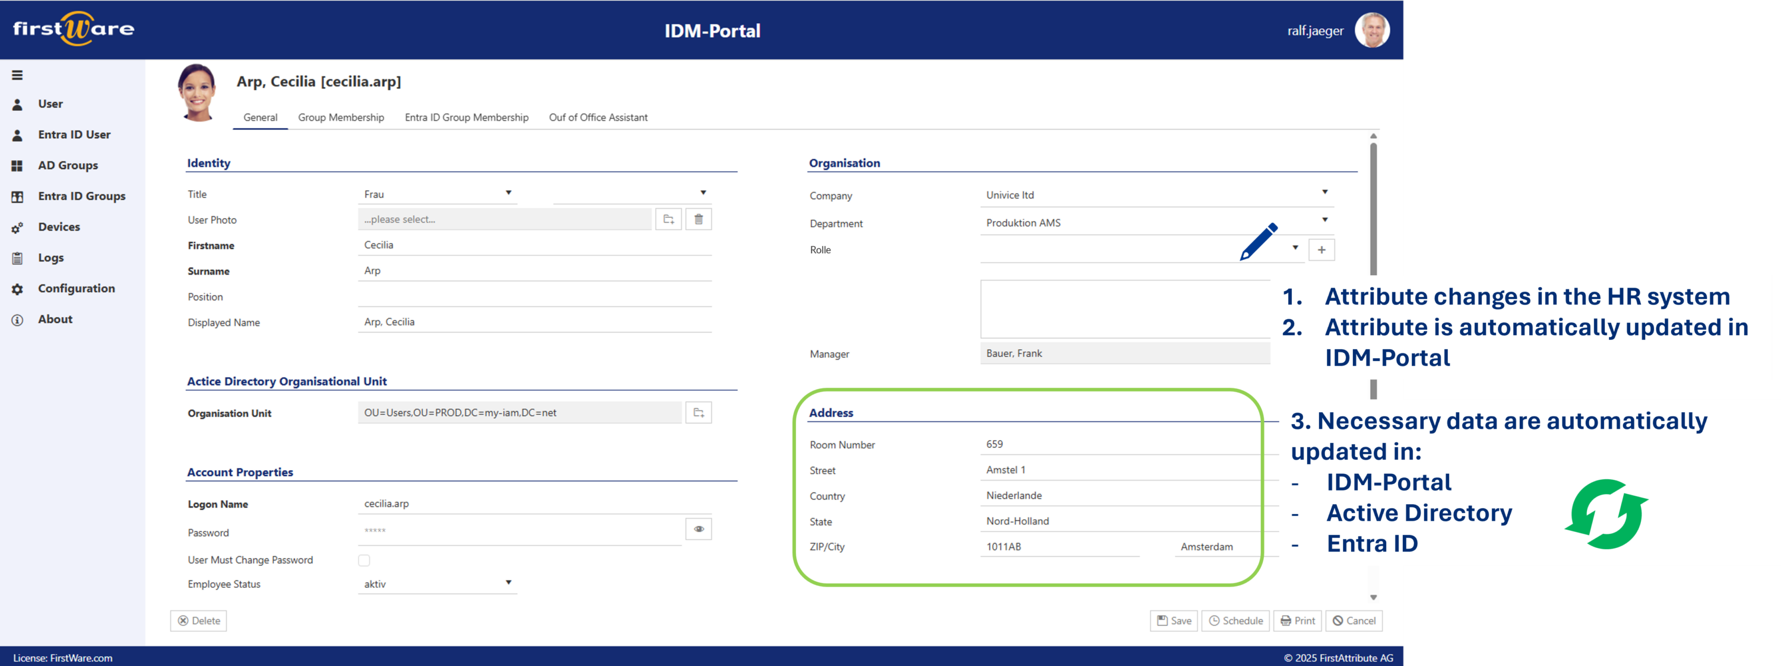Screen dimensions: 1781x666
Task: Click Logon Name field cecilia.arp
Action: [534, 504]
